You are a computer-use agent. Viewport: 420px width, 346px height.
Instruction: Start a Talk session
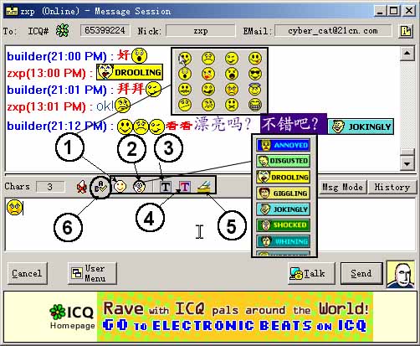(x=311, y=273)
